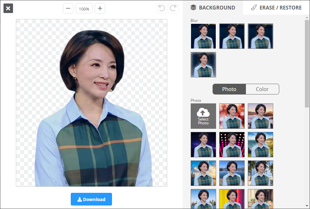Apply the misty mountain sunset background
This screenshot has width=310, height=209.
[261, 116]
